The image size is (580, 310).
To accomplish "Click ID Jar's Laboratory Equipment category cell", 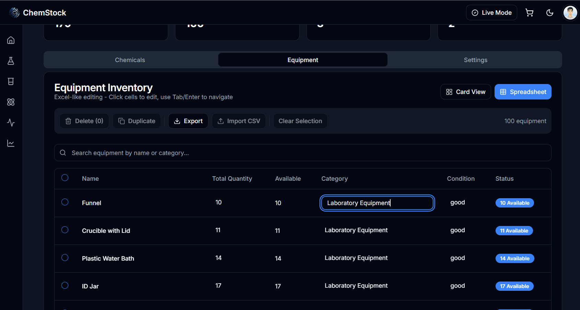I will click(356, 286).
